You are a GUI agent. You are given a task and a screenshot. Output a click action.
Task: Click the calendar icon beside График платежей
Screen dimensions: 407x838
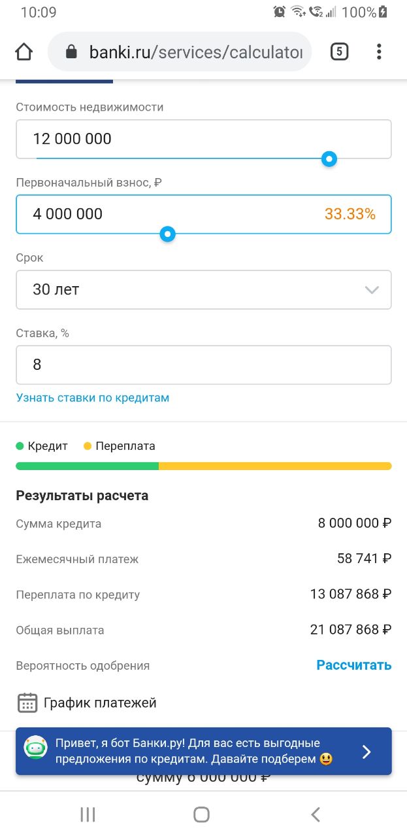click(x=27, y=703)
